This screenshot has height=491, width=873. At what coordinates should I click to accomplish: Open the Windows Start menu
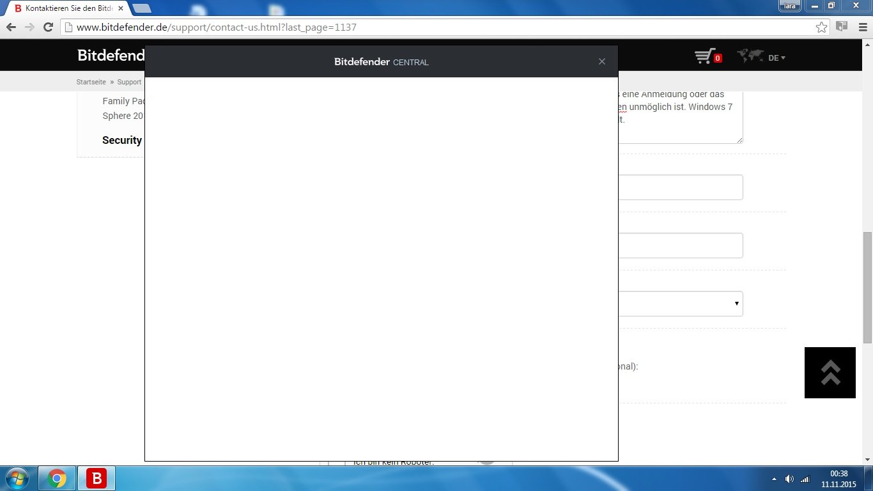pyautogui.click(x=17, y=478)
